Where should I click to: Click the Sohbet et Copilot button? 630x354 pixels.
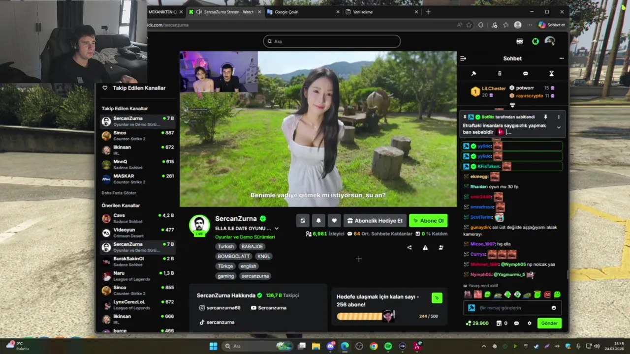click(552, 25)
